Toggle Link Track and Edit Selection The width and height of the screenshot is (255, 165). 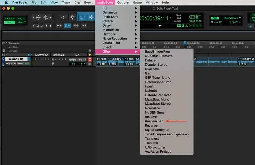point(76,26)
